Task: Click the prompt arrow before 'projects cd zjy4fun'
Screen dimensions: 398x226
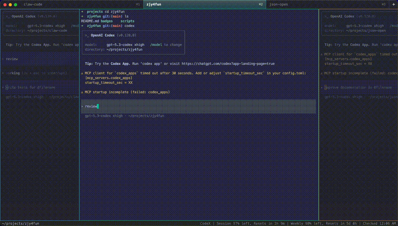Action: (82, 12)
